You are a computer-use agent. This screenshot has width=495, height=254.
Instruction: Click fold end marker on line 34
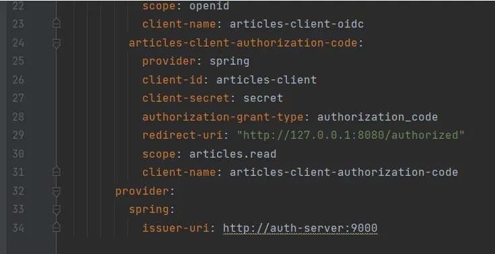point(56,228)
